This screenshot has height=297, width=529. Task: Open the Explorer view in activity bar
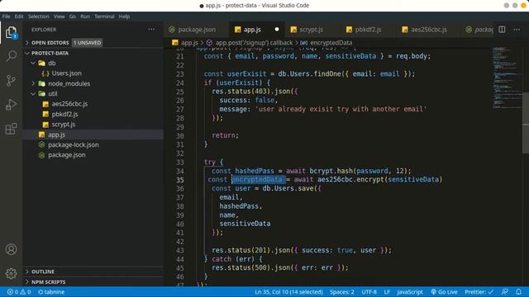(x=11, y=33)
